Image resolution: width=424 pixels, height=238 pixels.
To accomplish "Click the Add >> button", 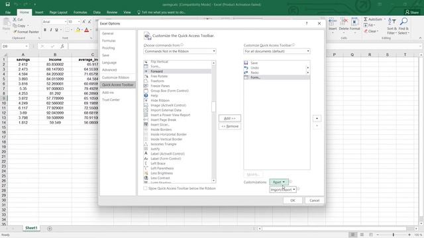I will pyautogui.click(x=230, y=118).
